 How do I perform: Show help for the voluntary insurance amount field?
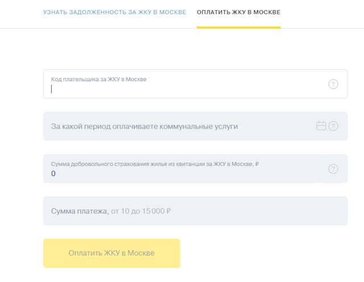click(x=333, y=169)
